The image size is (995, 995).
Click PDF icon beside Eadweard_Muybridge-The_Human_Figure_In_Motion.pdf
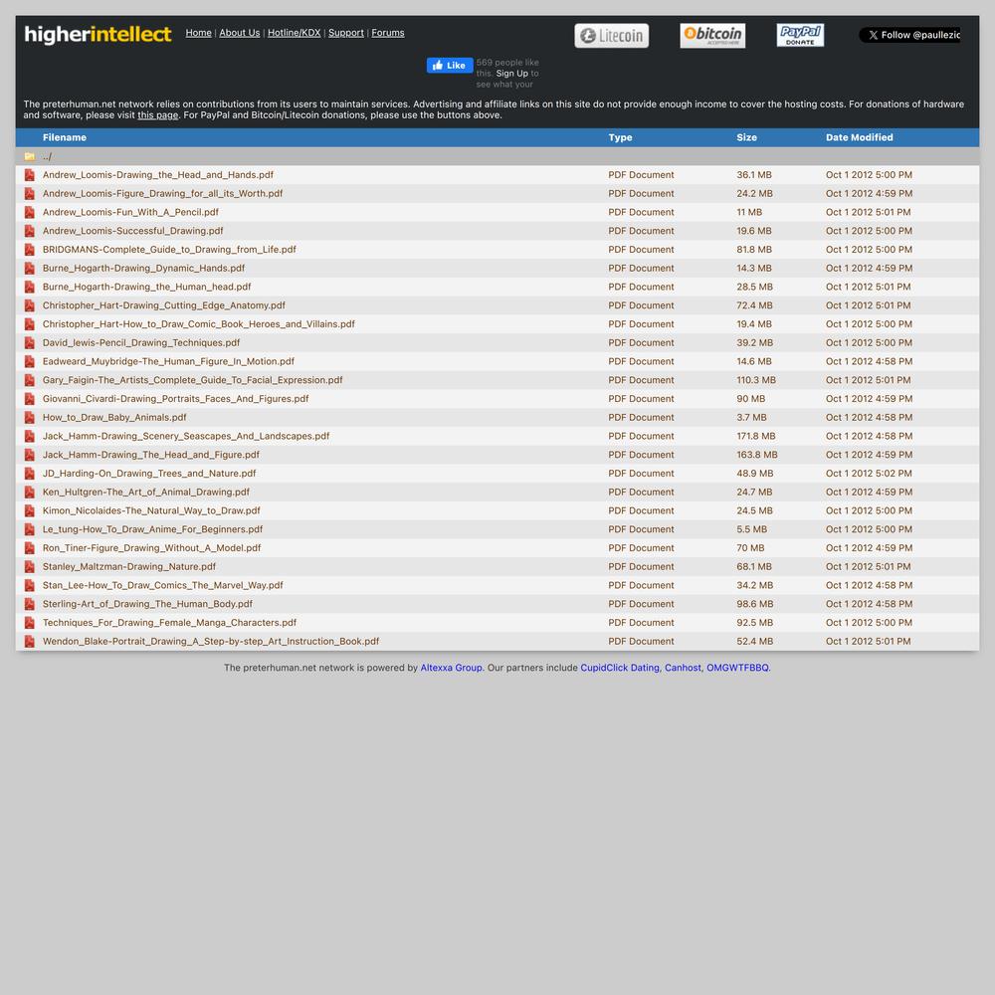click(x=29, y=362)
